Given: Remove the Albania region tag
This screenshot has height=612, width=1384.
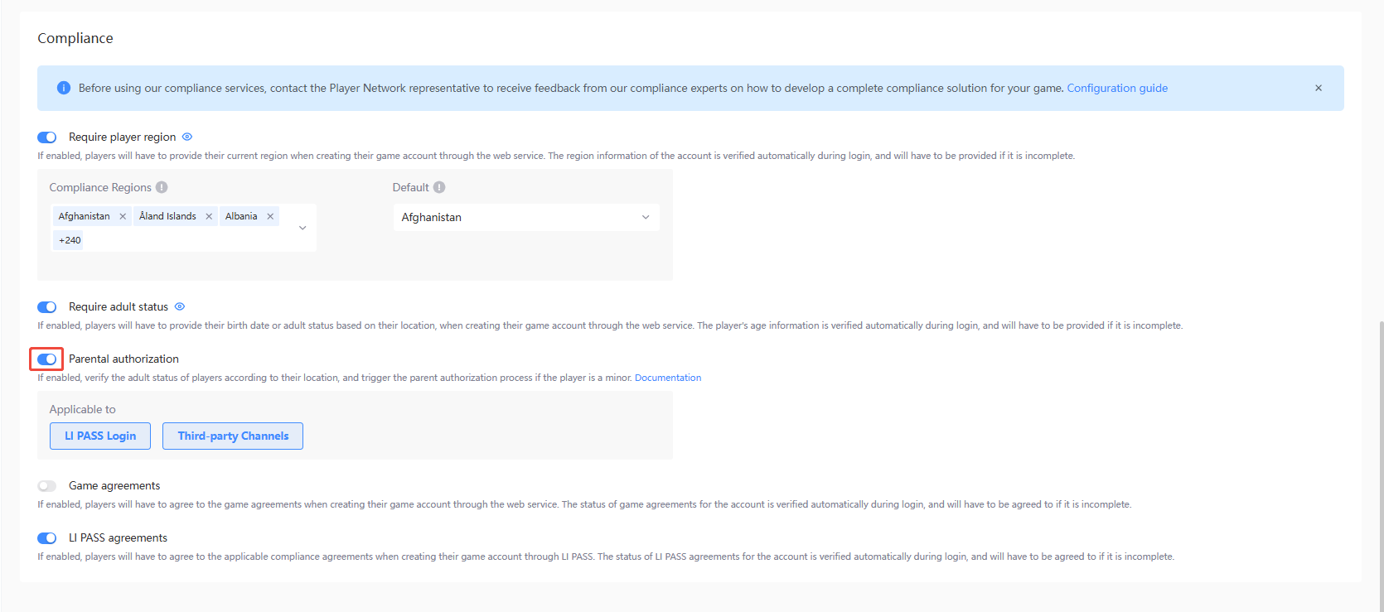Looking at the screenshot, I should 270,216.
